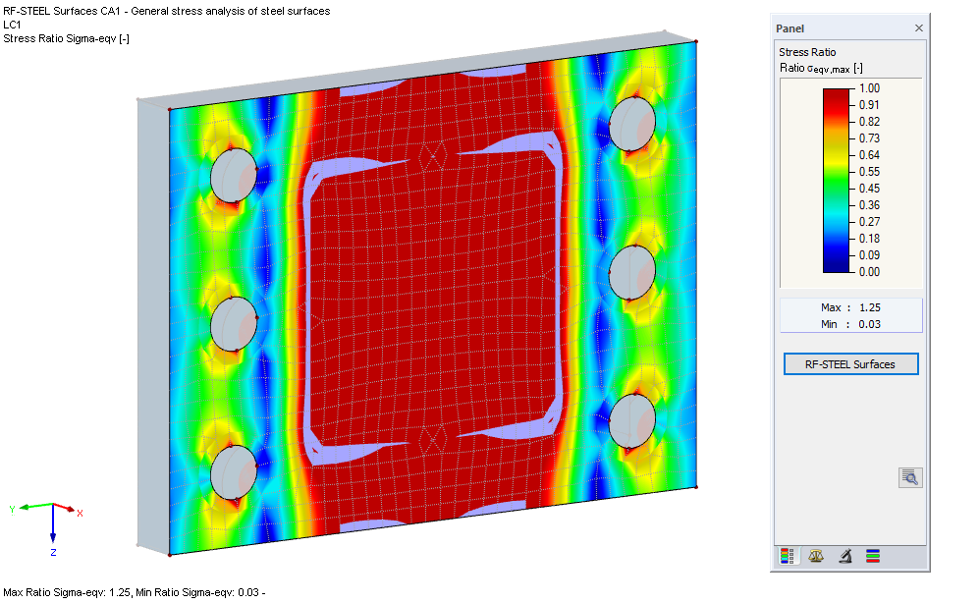Open the factors panel using the scales icon
The height and width of the screenshot is (604, 980).
816,555
